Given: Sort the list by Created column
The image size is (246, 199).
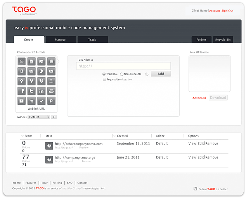Looking at the screenshot, I should click(x=121, y=136).
